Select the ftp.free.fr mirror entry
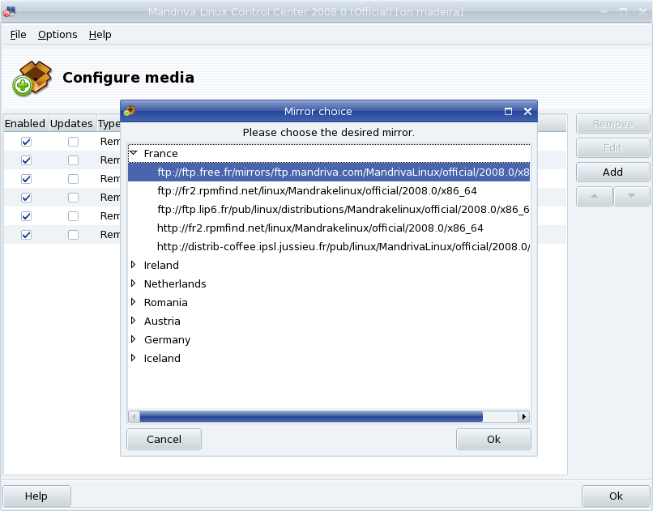The image size is (653, 511). click(329, 172)
